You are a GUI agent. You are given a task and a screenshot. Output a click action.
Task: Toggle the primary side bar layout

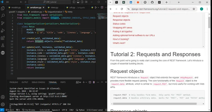(74, 2)
